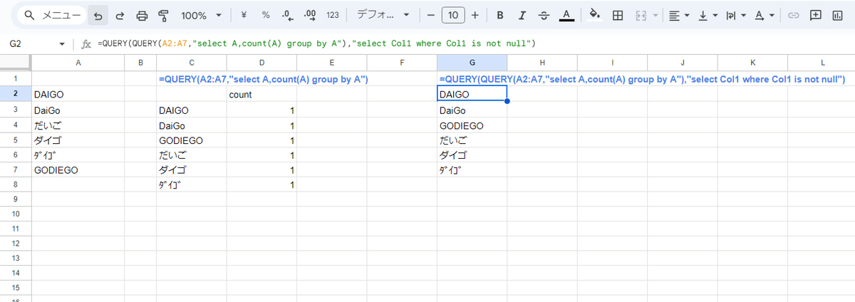Decrease font size with minus button

[430, 15]
